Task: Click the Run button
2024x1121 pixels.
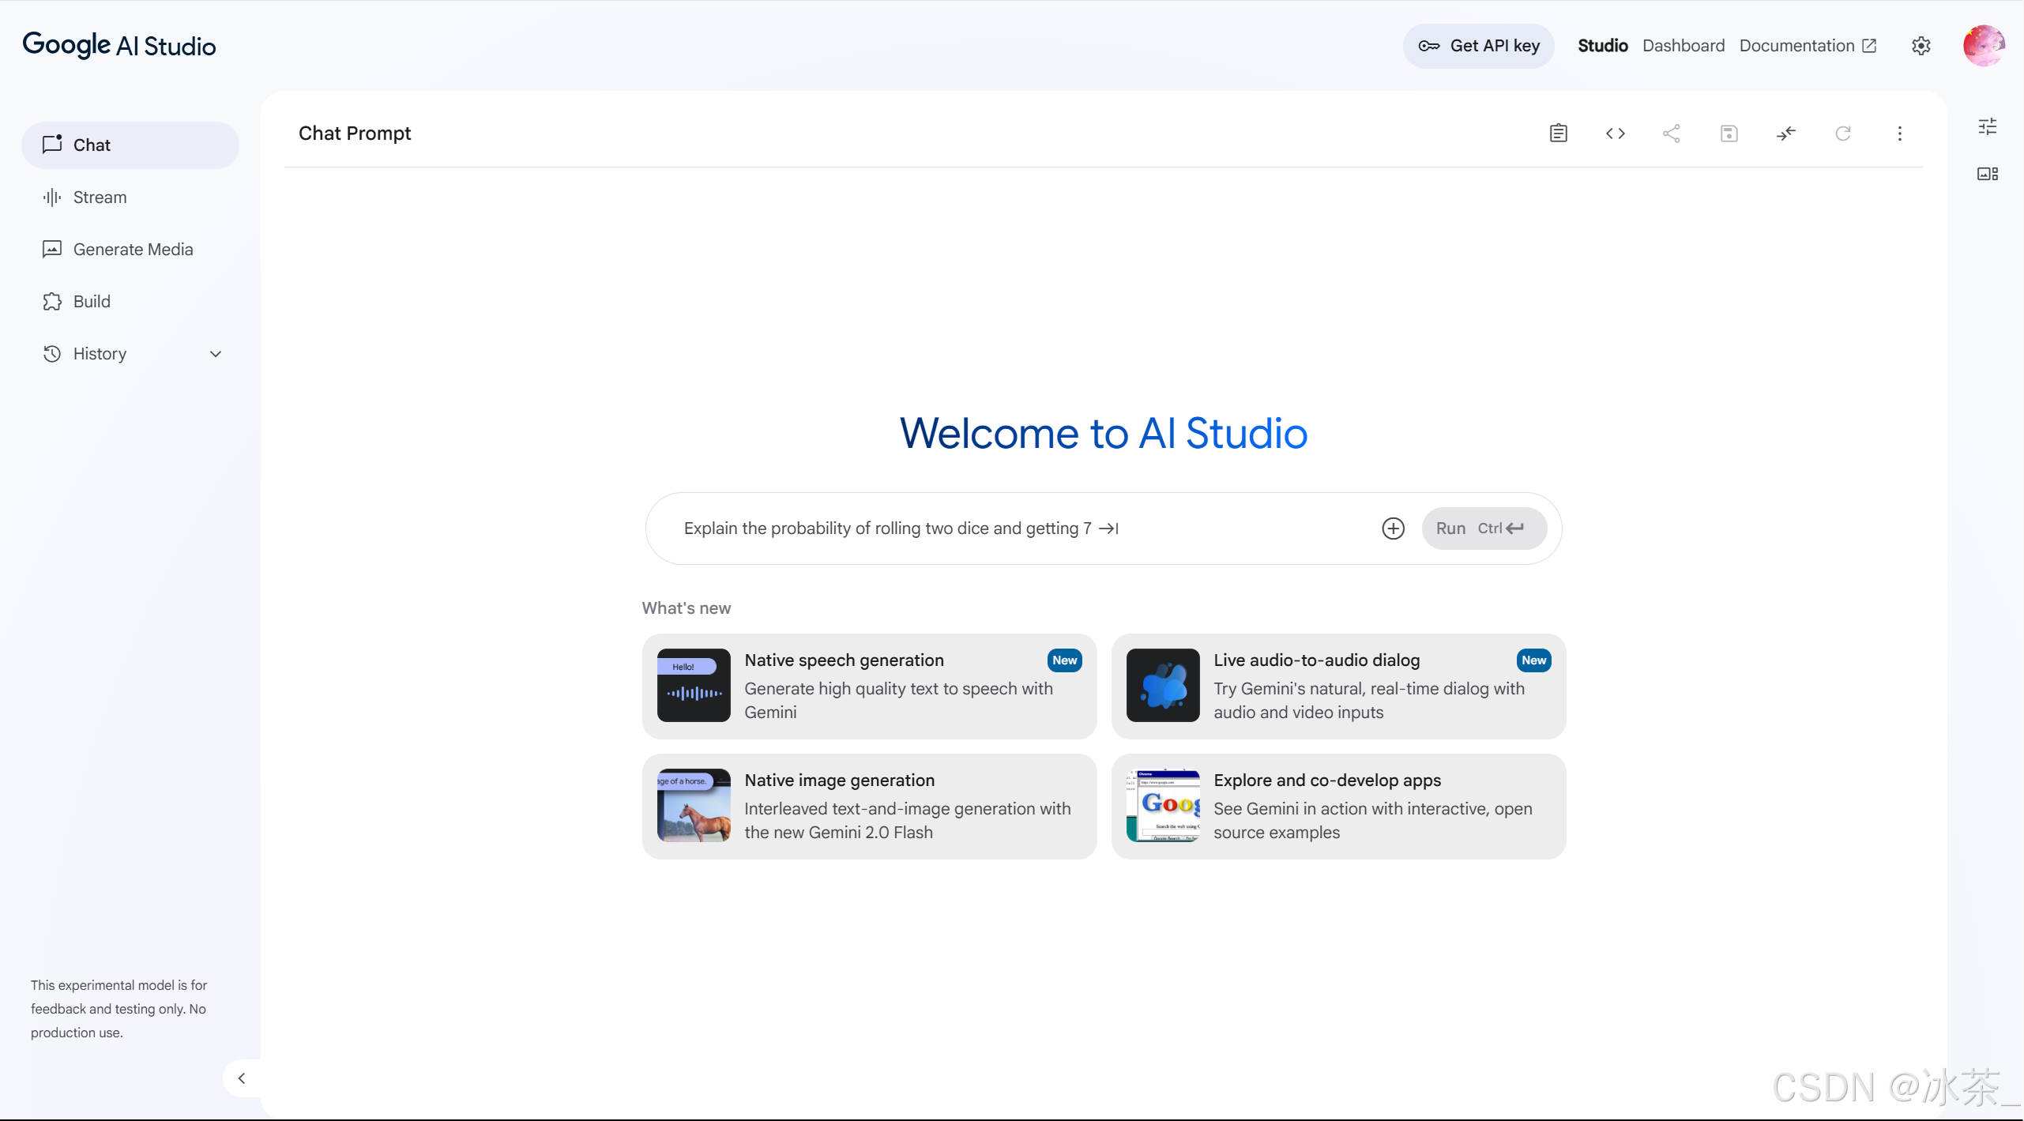Action: pos(1484,529)
